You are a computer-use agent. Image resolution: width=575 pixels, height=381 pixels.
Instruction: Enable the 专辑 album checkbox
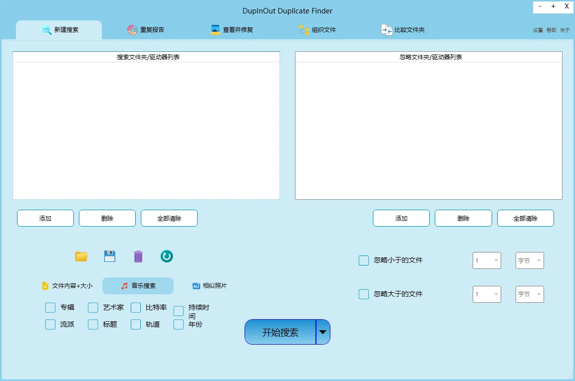(x=50, y=307)
